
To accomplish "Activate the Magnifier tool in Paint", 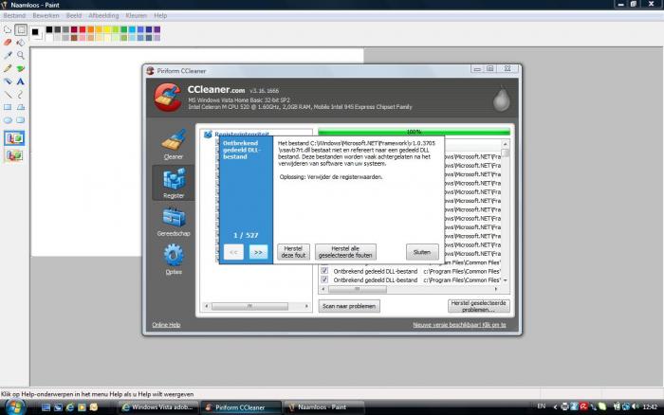I will pos(21,55).
